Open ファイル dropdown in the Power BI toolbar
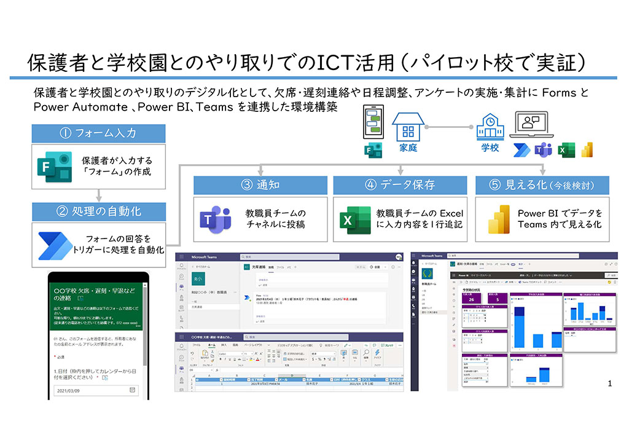Screen dimensions: 629x445 pyautogui.click(x=475, y=282)
